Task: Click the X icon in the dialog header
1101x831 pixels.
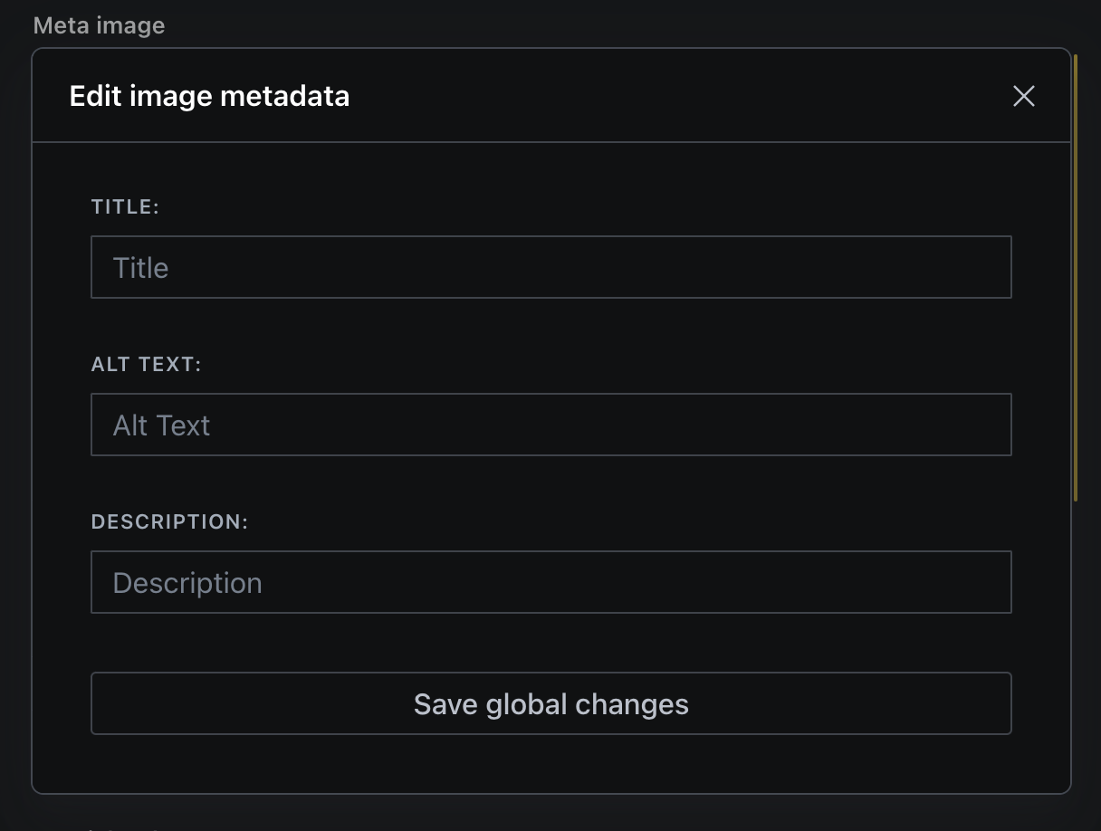Action: coord(1024,96)
